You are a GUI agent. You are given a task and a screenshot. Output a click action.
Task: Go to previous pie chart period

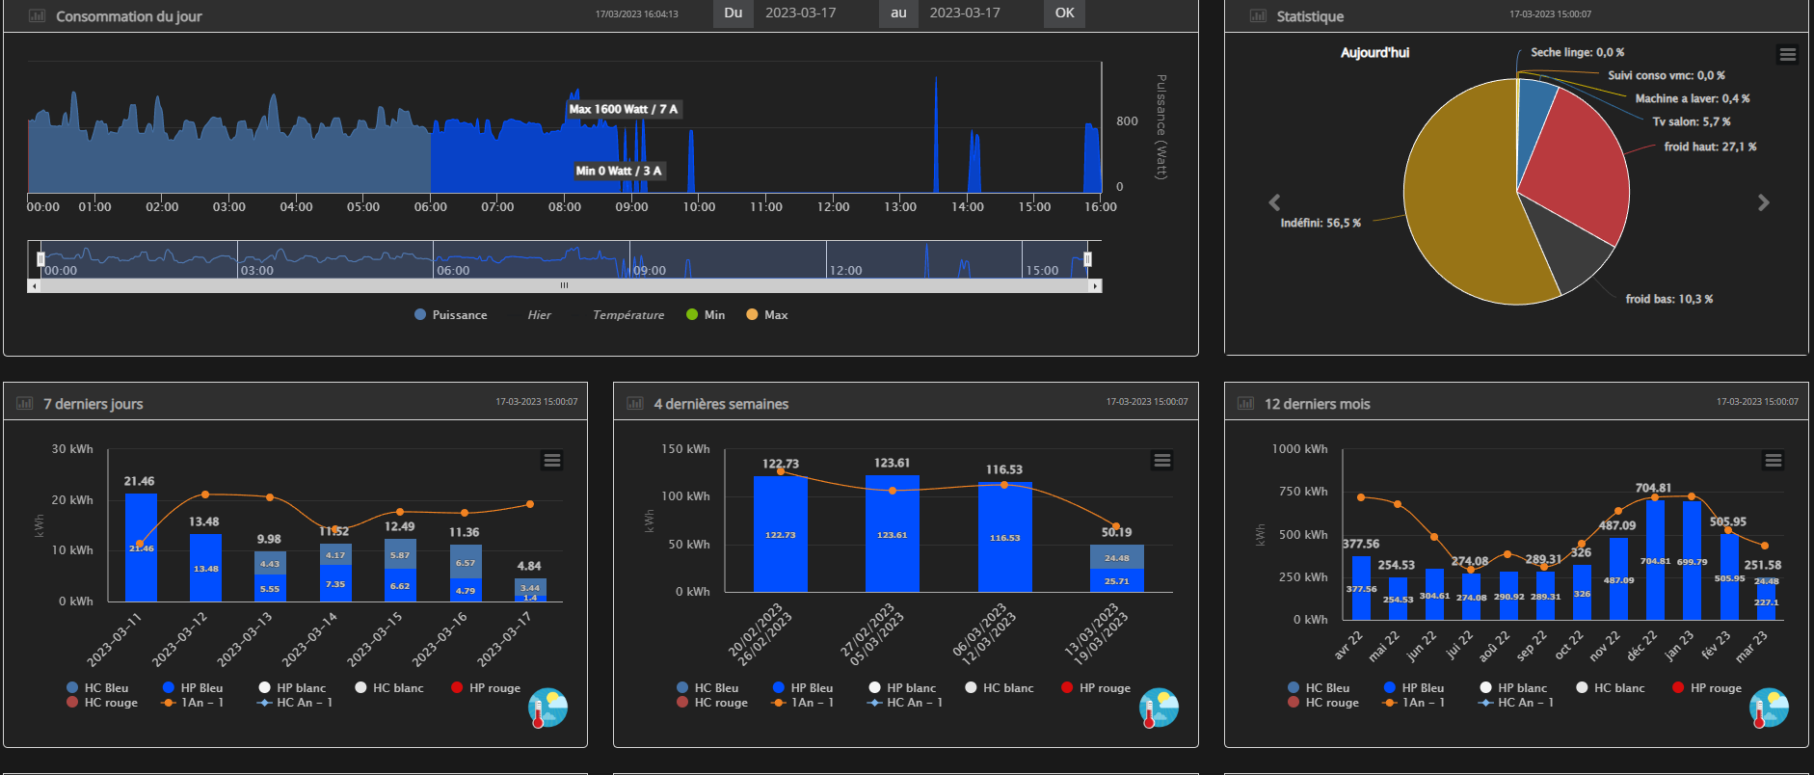click(1274, 202)
